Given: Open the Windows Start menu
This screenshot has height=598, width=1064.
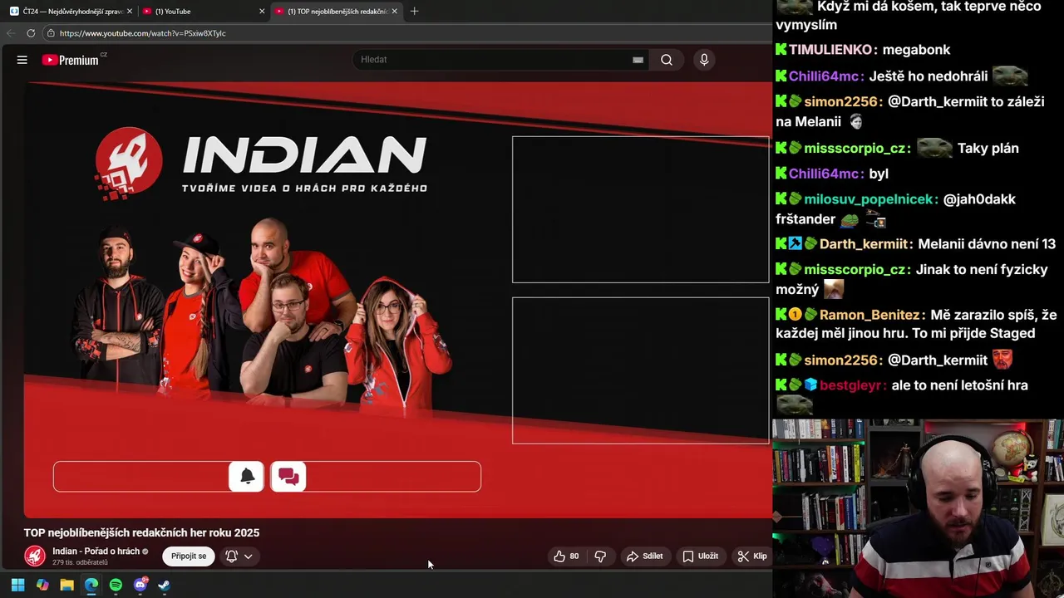Looking at the screenshot, I should point(17,585).
